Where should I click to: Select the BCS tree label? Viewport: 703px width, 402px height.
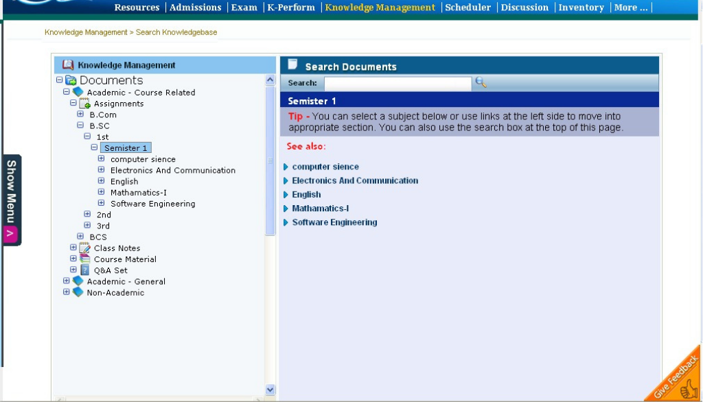tap(98, 237)
